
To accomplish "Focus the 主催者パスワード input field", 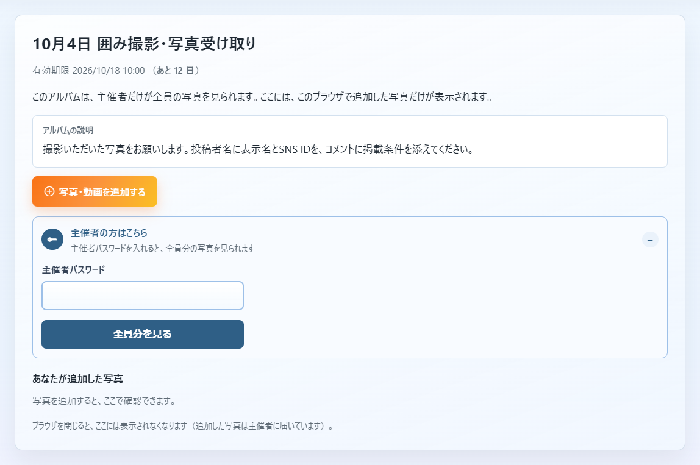I will pyautogui.click(x=143, y=296).
